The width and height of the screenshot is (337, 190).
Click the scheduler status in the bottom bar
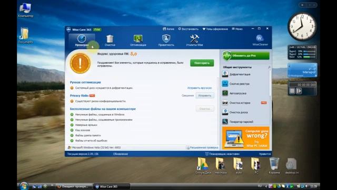(222, 154)
